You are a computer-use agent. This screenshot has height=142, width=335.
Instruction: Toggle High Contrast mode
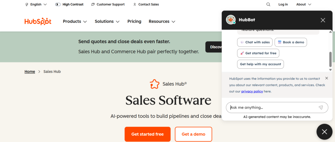(69, 5)
